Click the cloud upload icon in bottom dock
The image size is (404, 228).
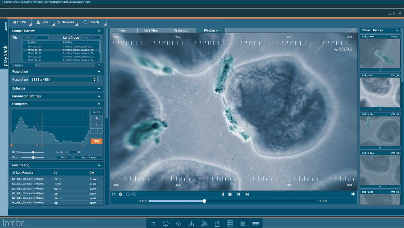(178, 223)
